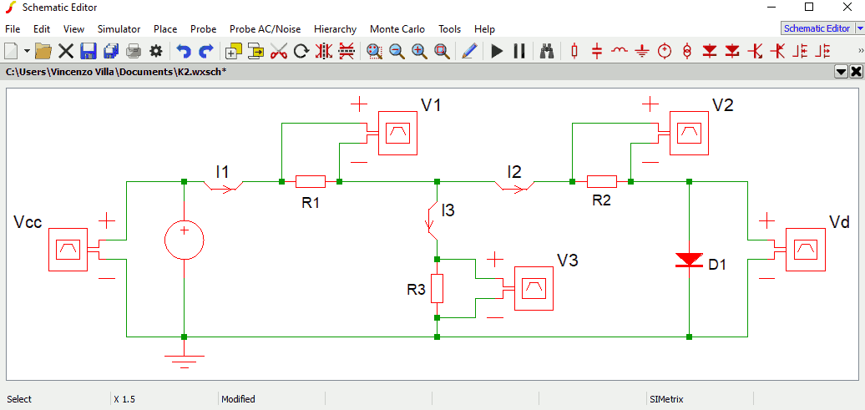The height and width of the screenshot is (410, 865).
Task: Open the Simulator menu
Action: tap(119, 29)
